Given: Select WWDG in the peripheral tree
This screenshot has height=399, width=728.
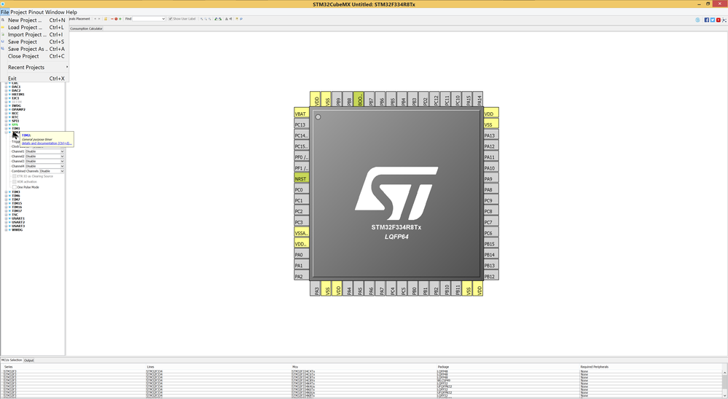Looking at the screenshot, I should click(x=17, y=229).
